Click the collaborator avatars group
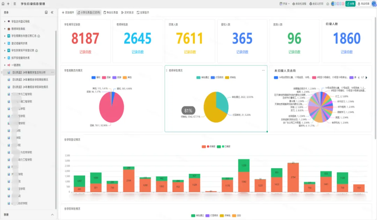 338,4
